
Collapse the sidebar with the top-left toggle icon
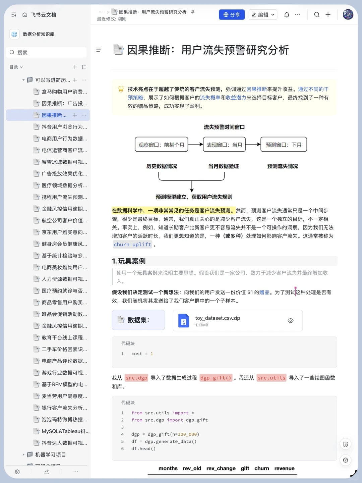click(x=14, y=15)
